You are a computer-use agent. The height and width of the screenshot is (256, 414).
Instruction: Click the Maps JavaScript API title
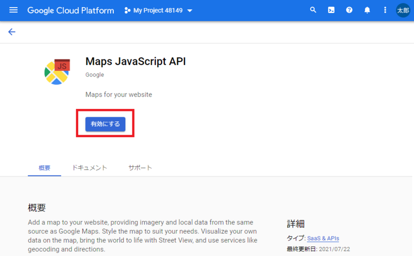point(136,61)
